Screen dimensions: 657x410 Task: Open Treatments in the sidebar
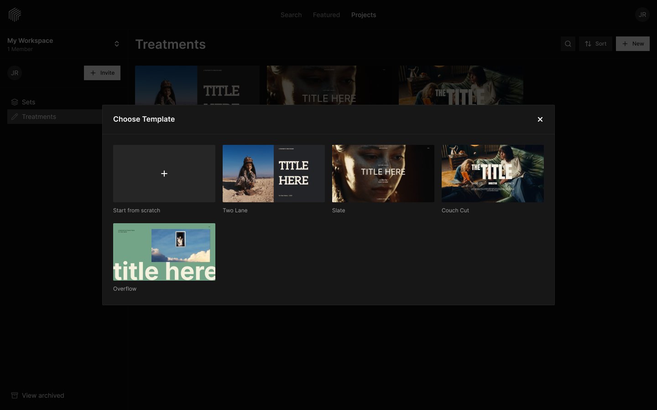tap(55, 117)
